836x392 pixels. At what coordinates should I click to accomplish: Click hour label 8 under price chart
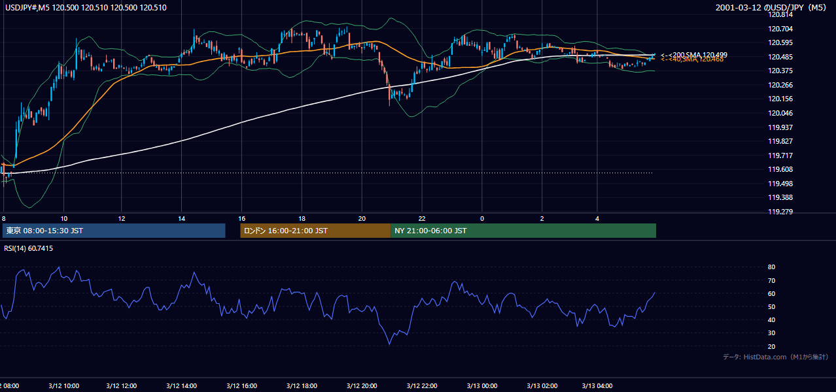point(4,218)
